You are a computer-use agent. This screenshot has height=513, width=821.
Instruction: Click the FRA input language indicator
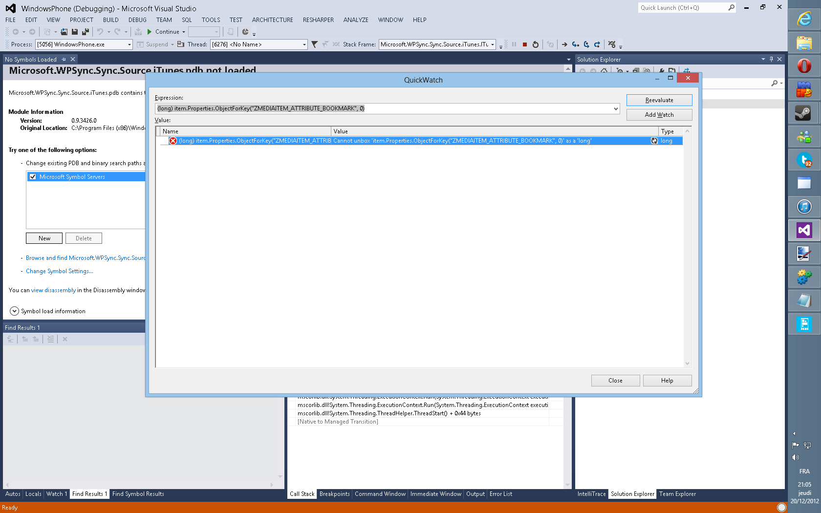[x=804, y=471]
